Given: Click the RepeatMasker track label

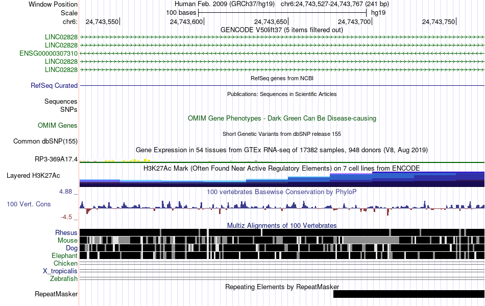Looking at the screenshot, I should 56,294.
